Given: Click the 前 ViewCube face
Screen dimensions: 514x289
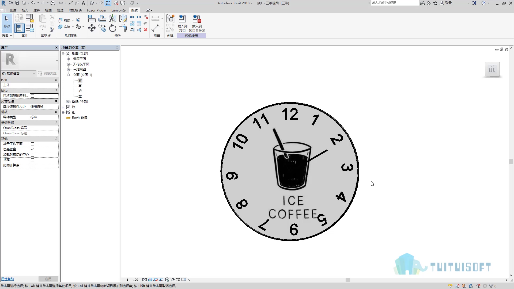Looking at the screenshot, I should point(492,69).
